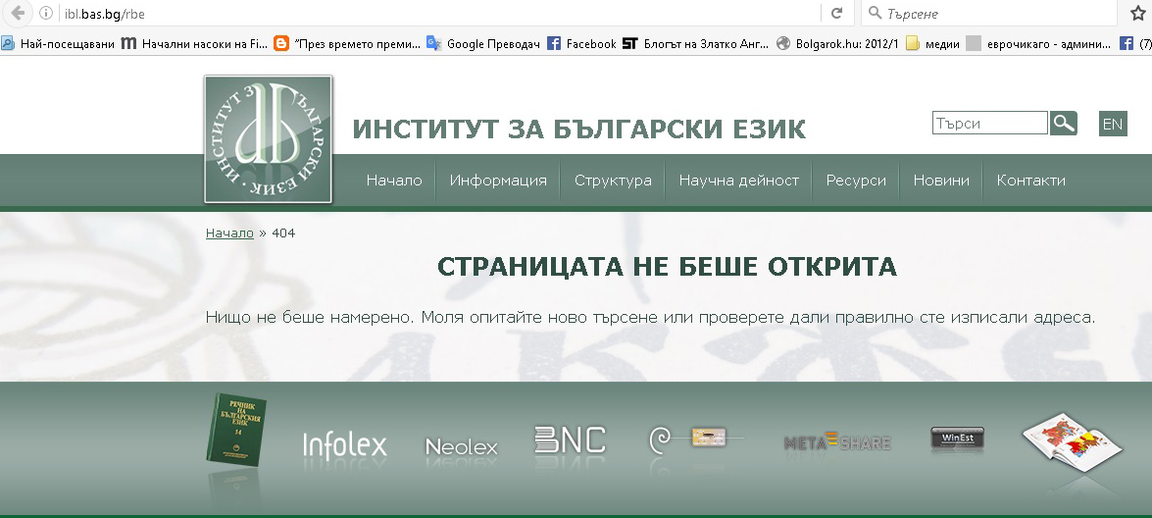The width and height of the screenshot is (1152, 518).
Task: Switch site language with EN button
Action: coord(1113,124)
